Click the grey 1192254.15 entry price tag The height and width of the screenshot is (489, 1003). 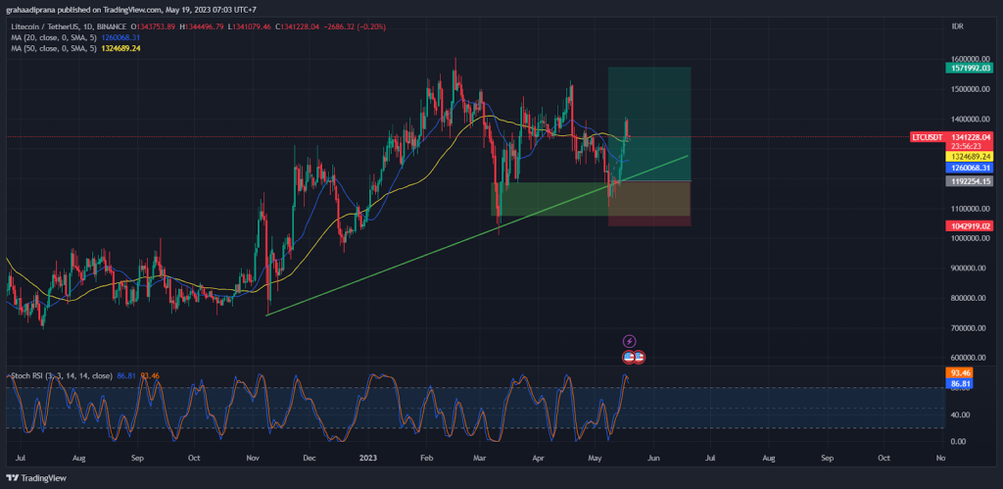(x=969, y=181)
